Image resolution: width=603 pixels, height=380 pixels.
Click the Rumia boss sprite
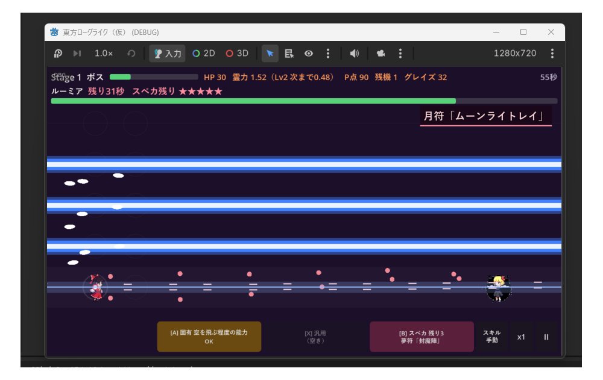click(x=499, y=288)
